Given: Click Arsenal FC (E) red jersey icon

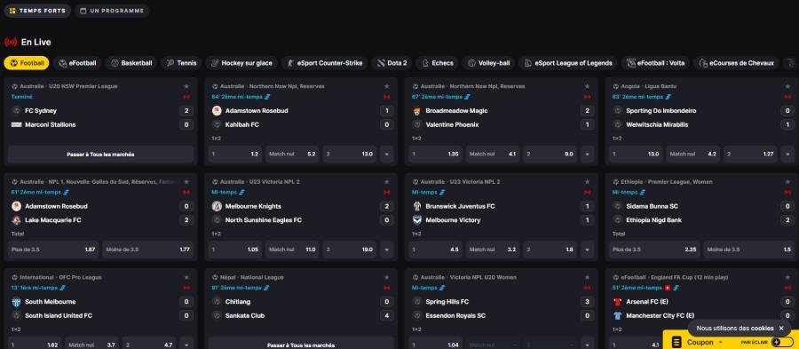Looking at the screenshot, I should (x=618, y=302).
